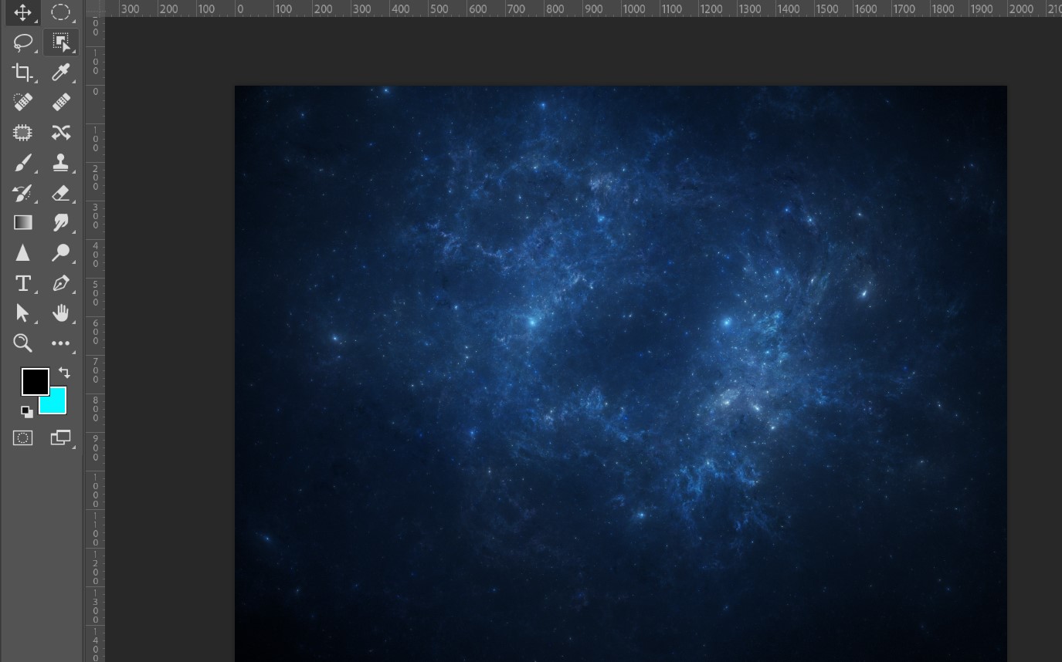This screenshot has height=662, width=1062.
Task: Select the Healing Brush tool
Action: [60, 102]
